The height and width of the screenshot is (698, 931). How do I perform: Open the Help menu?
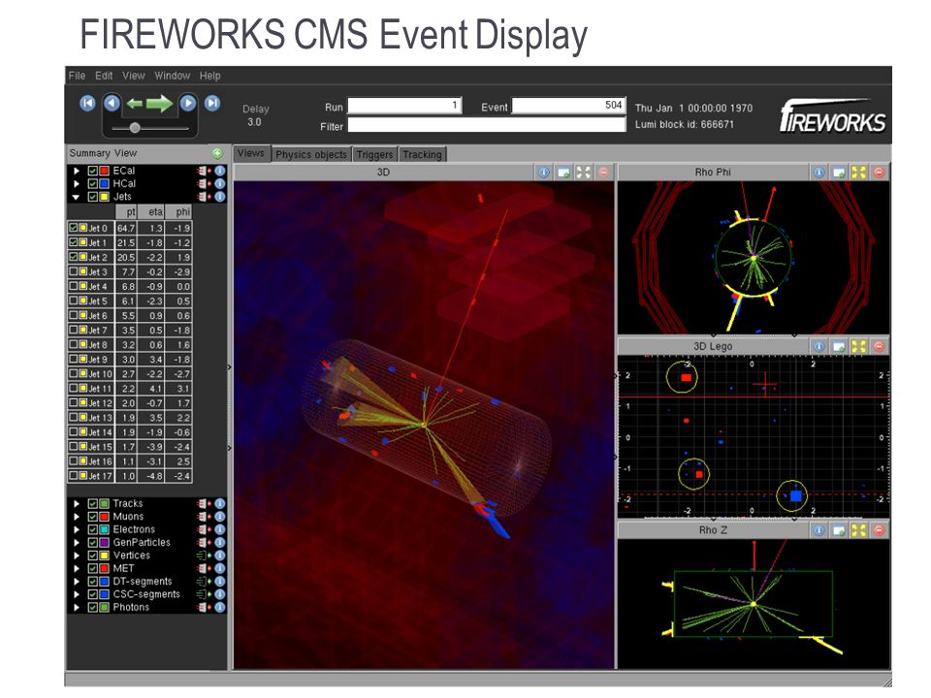209,76
